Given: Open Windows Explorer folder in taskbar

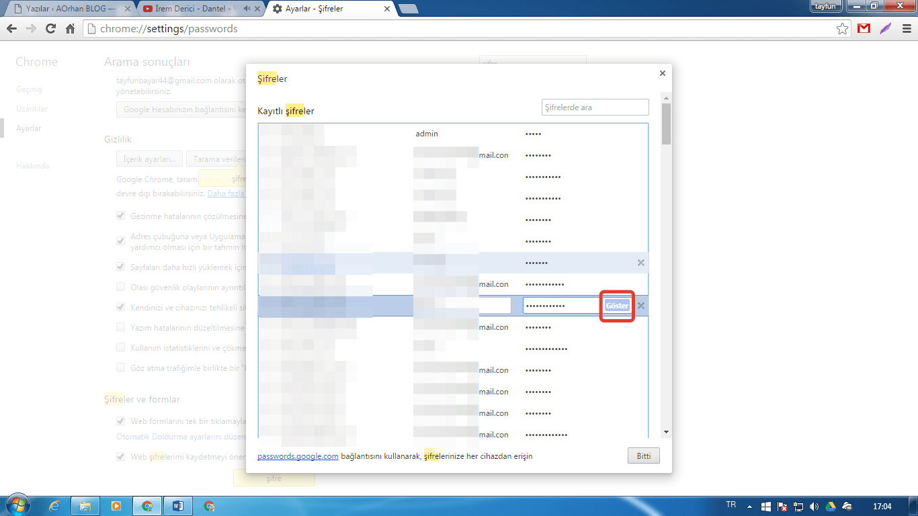Looking at the screenshot, I should point(85,506).
